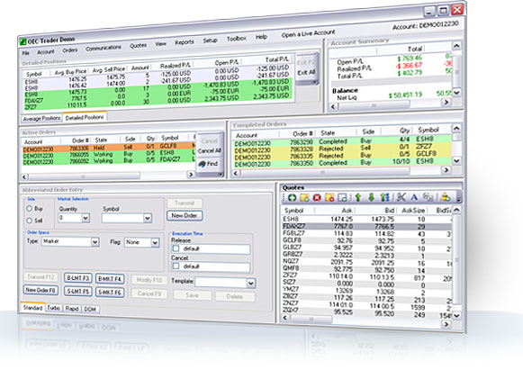Switch to the Average Positions tab
The height and width of the screenshot is (370, 523).
pyautogui.click(x=41, y=119)
